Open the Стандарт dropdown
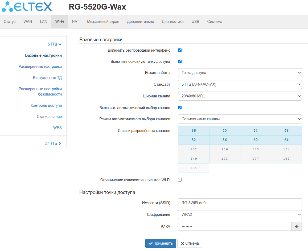 [x=240, y=85]
